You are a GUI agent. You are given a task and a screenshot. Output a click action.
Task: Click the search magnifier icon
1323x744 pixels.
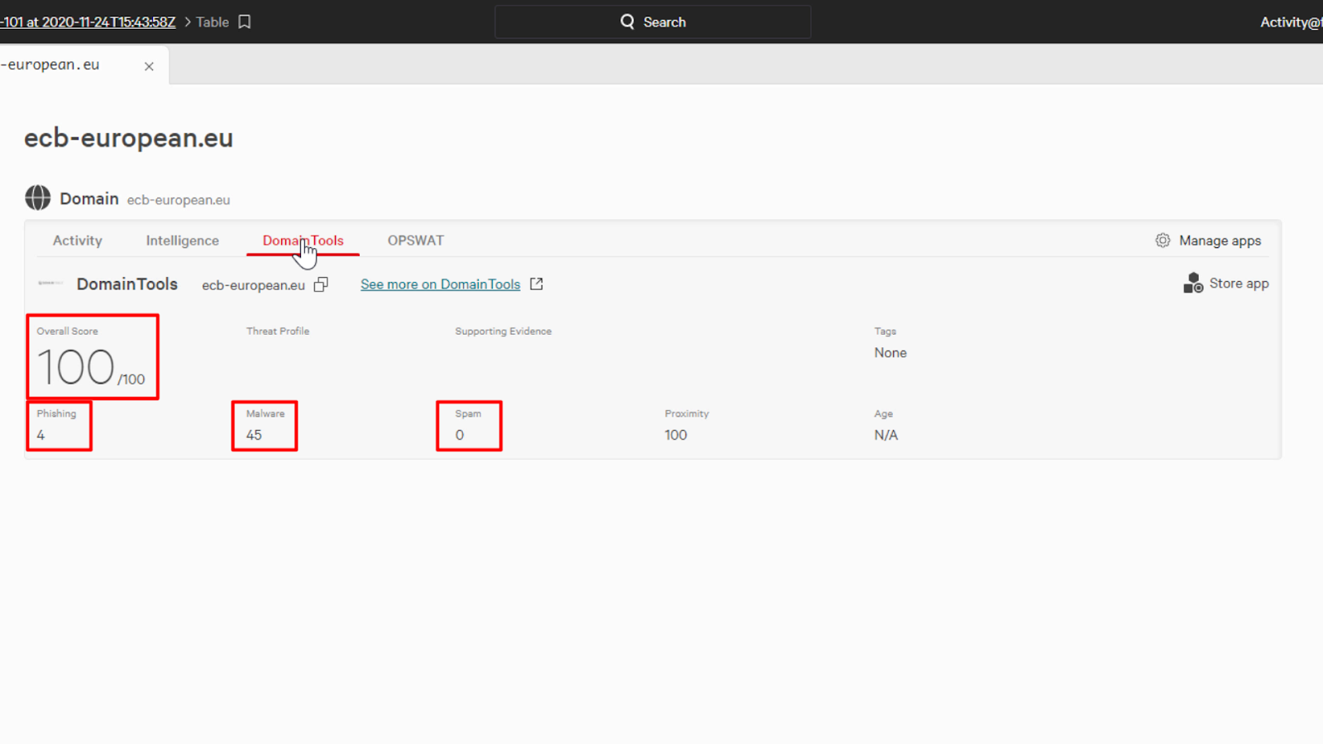point(628,21)
